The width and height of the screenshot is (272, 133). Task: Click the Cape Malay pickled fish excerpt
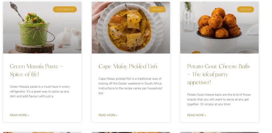(130, 86)
